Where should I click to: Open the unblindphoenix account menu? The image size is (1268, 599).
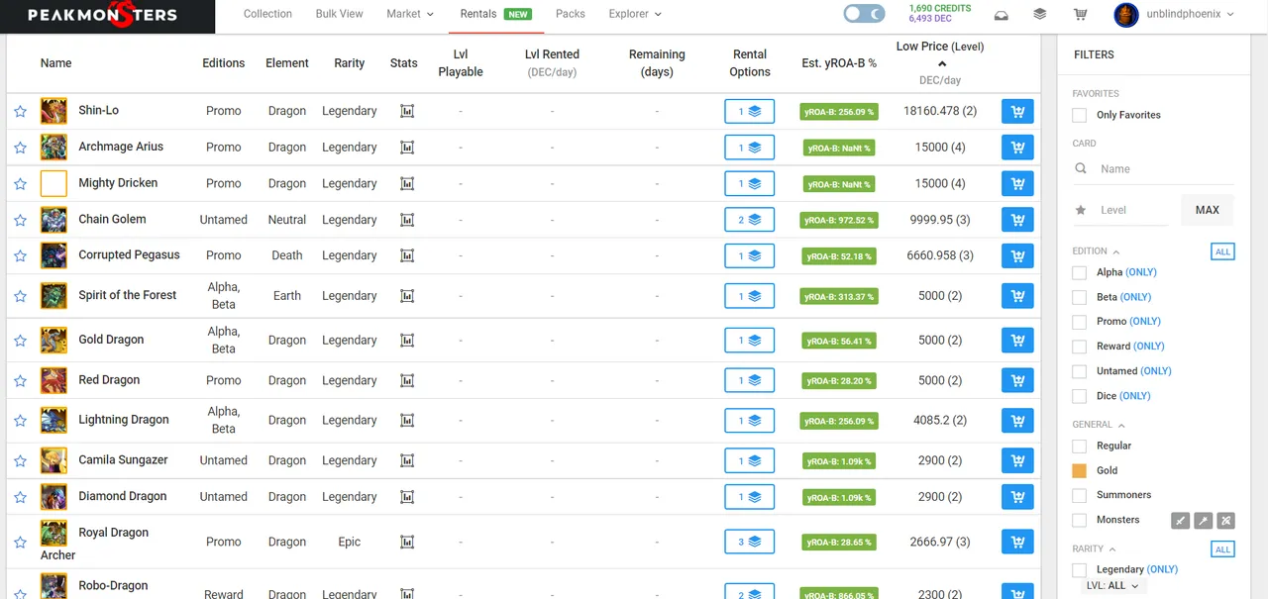[1174, 14]
